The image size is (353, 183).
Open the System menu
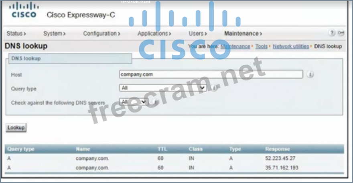[54, 34]
